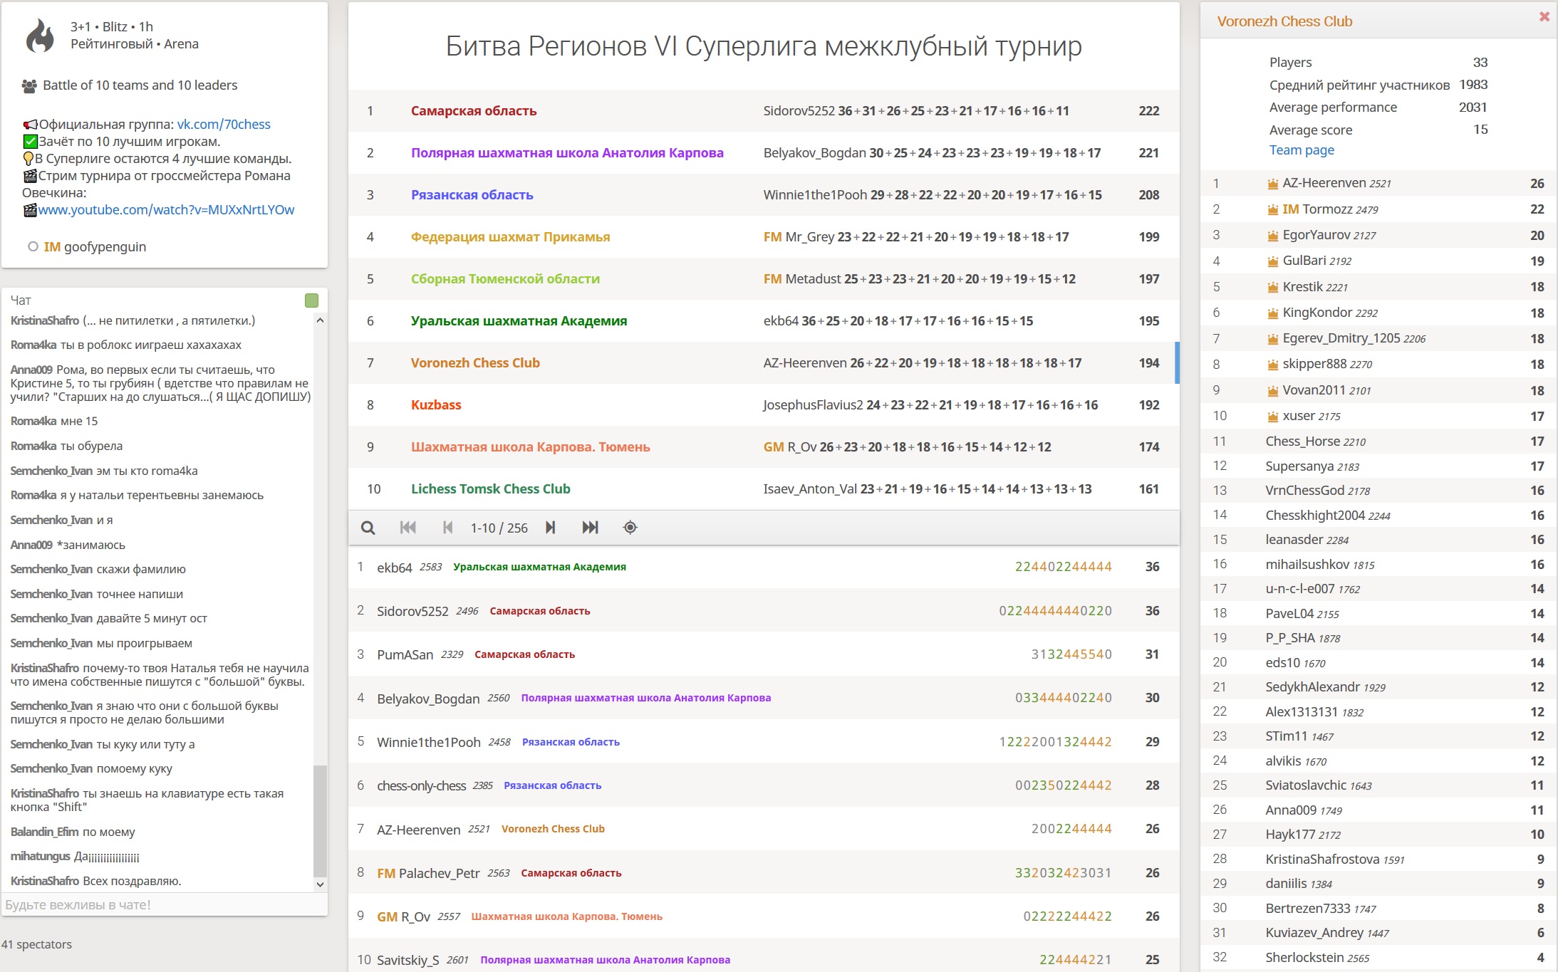The width and height of the screenshot is (1558, 972).
Task: Select Шахматная школа Карпова. Тюмень team row
Action: (x=763, y=447)
